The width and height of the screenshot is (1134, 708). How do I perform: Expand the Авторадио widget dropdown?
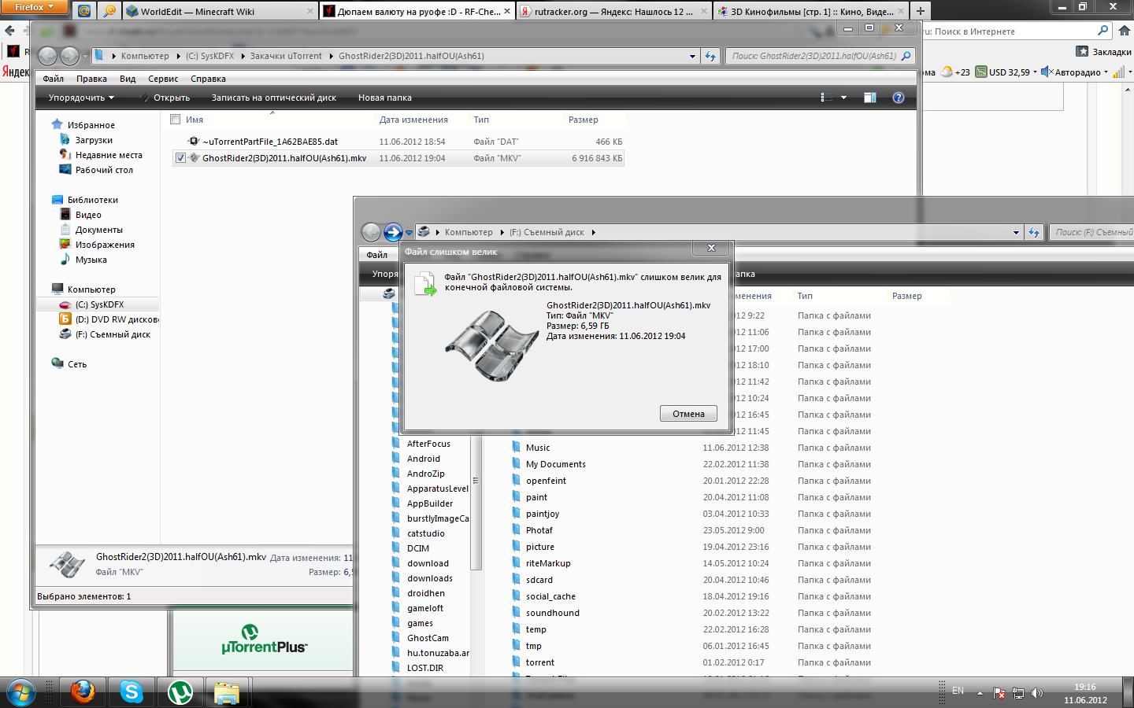(1106, 72)
